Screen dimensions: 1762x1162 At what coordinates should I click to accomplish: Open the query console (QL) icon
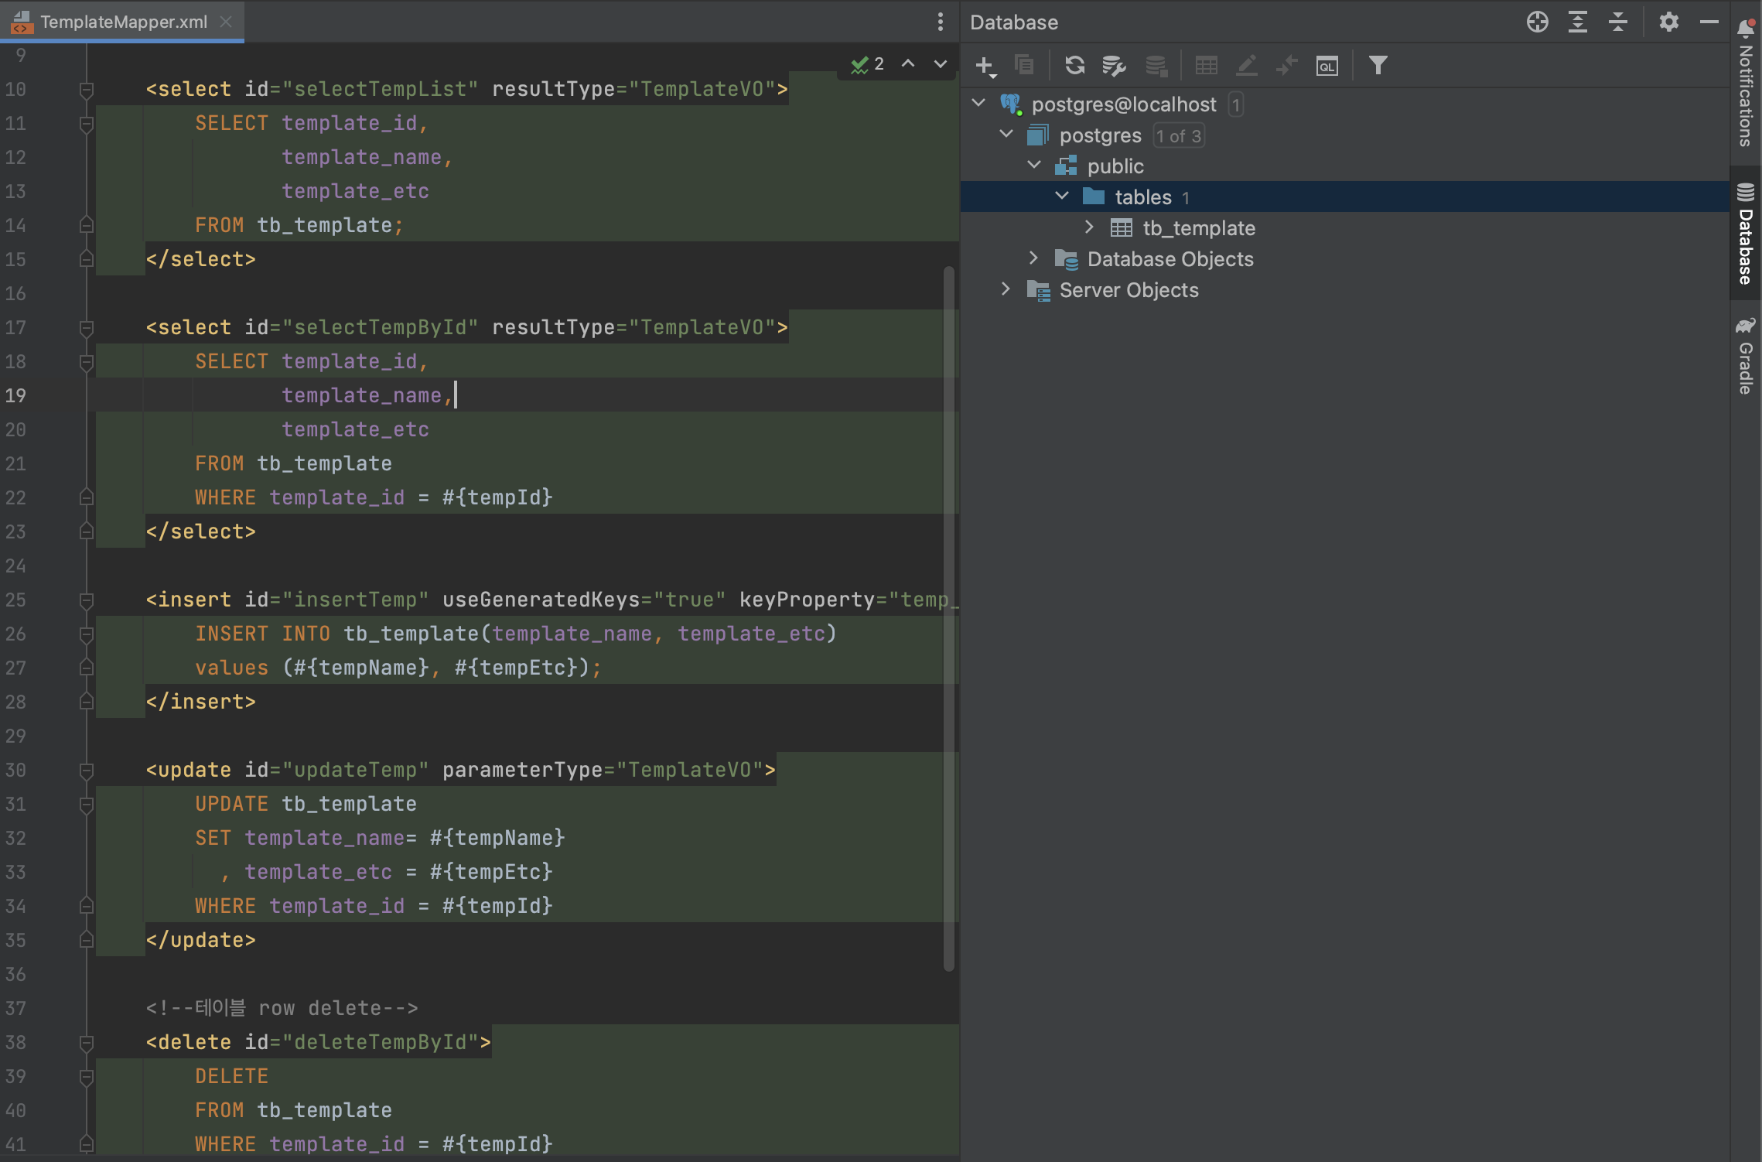click(x=1327, y=66)
